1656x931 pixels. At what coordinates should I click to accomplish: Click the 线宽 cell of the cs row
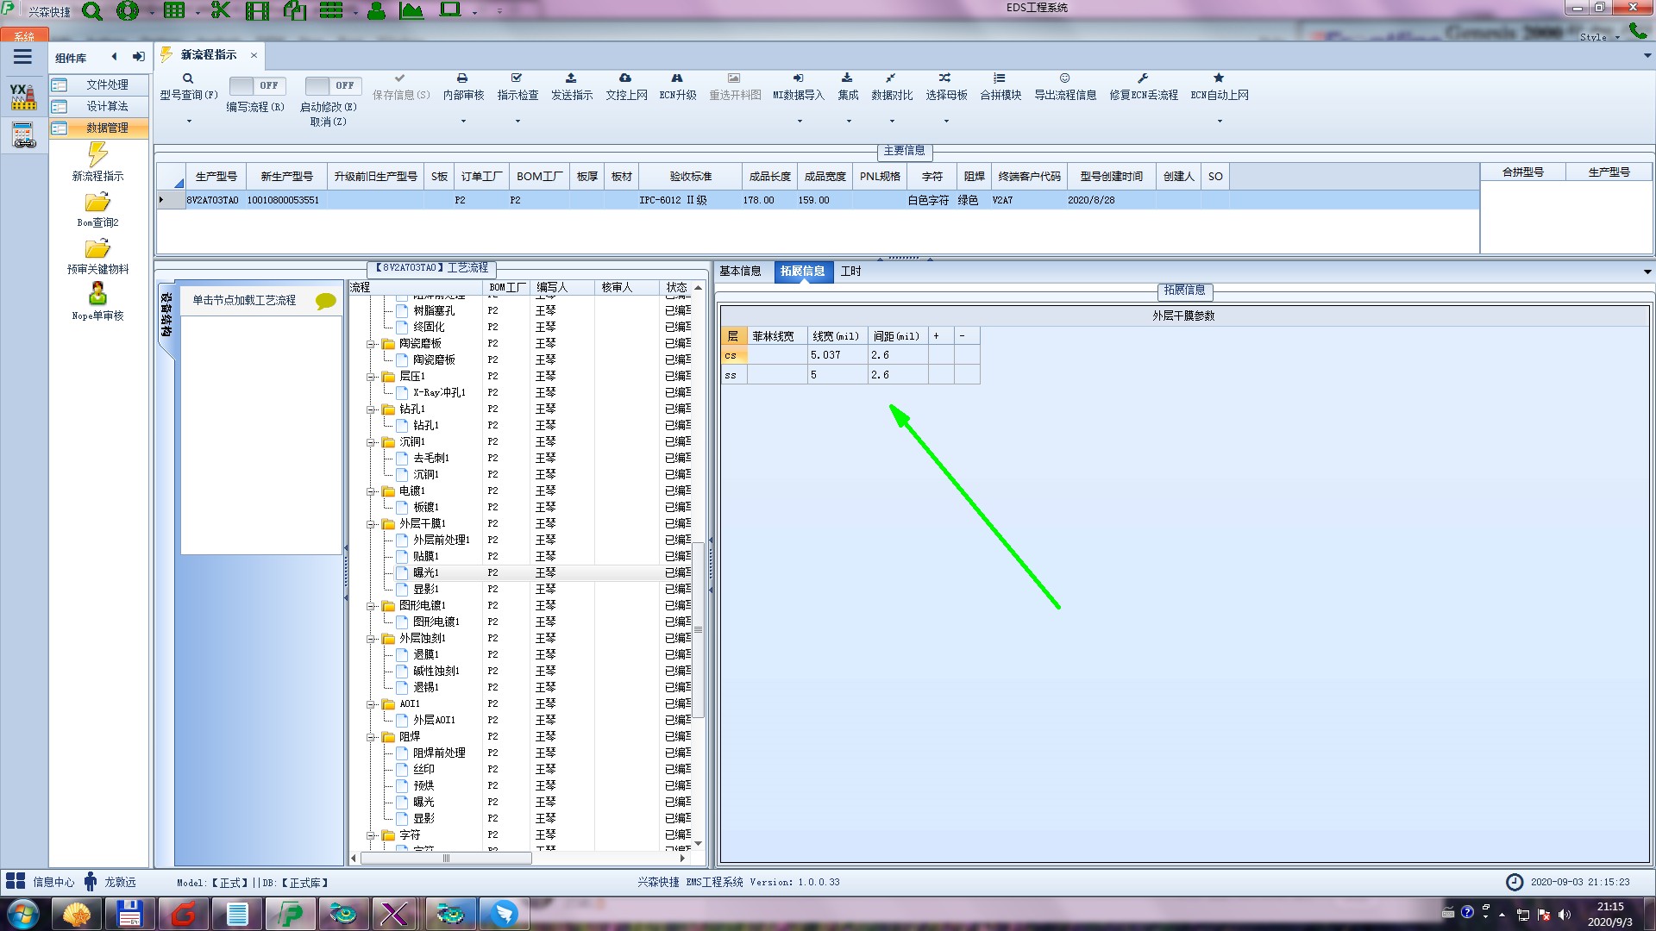836,355
